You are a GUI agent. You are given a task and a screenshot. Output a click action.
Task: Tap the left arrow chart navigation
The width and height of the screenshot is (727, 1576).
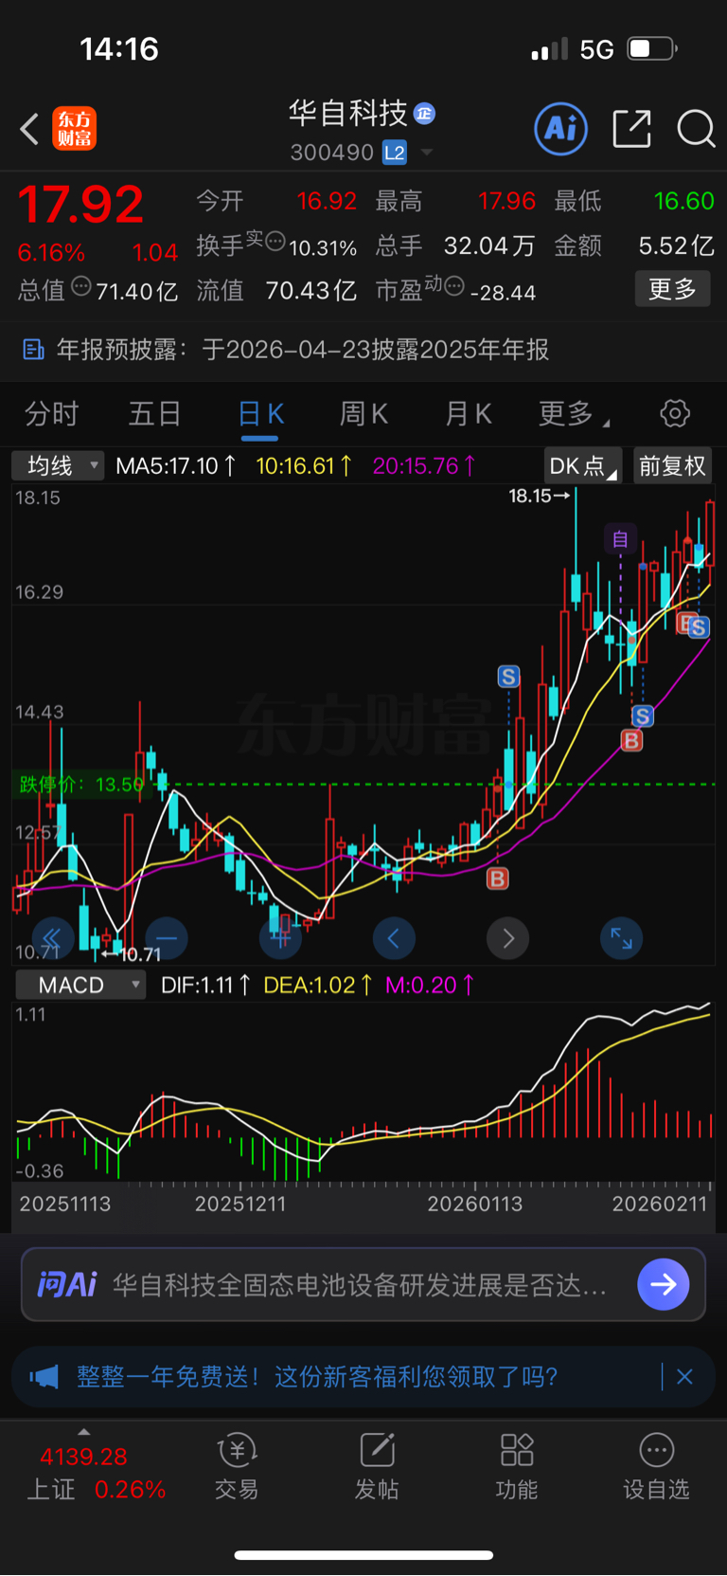point(394,938)
